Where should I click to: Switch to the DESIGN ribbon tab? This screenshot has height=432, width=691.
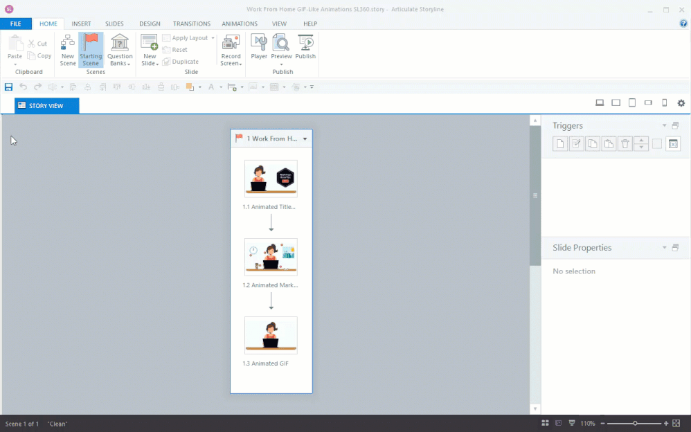150,24
